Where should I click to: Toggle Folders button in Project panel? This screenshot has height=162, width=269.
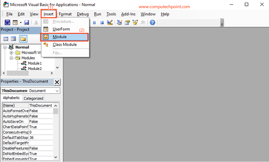click(23, 39)
